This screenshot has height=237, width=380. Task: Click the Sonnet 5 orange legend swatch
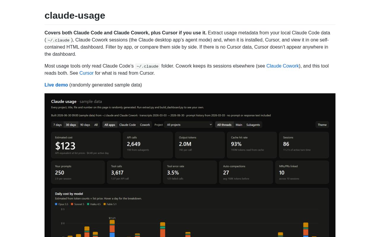coord(72,204)
